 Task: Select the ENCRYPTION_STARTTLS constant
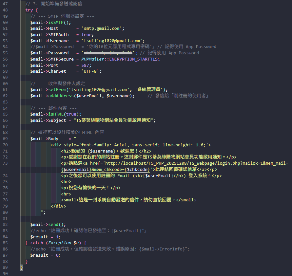(x=134, y=59)
